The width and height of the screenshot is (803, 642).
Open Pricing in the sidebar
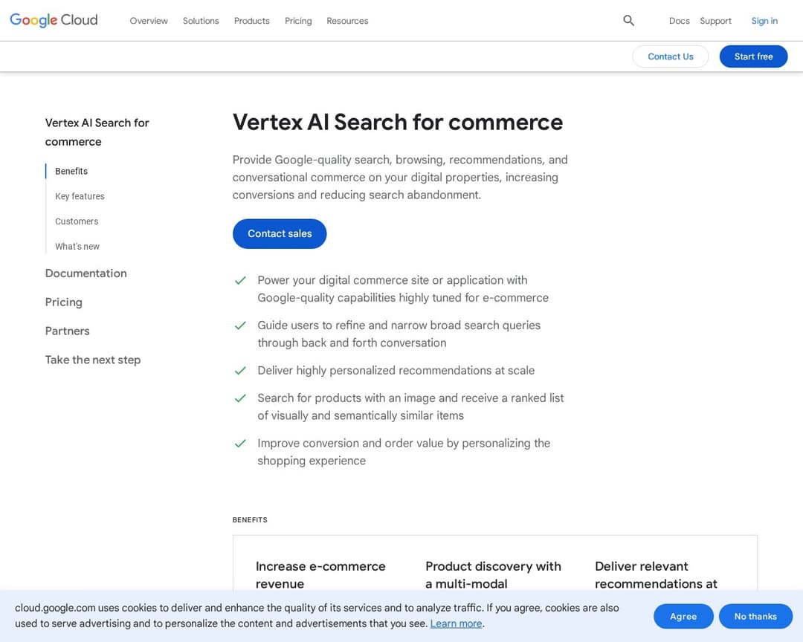click(x=63, y=302)
